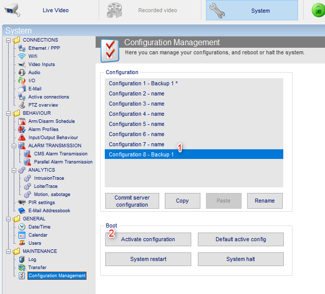Click the Date/Time clock icon

[22, 227]
